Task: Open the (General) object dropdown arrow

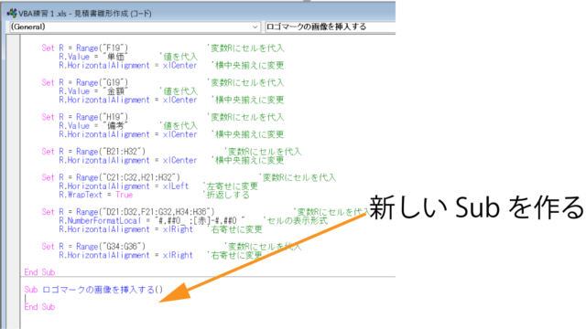Action: pyautogui.click(x=255, y=27)
